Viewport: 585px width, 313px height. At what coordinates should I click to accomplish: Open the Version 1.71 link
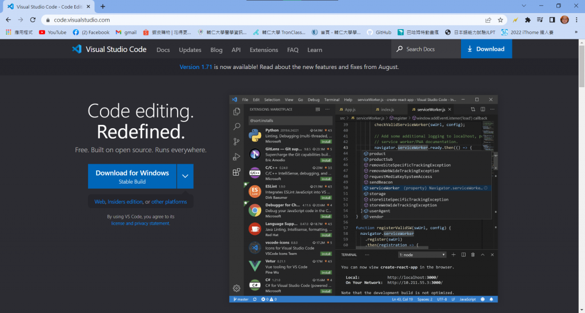click(x=195, y=67)
